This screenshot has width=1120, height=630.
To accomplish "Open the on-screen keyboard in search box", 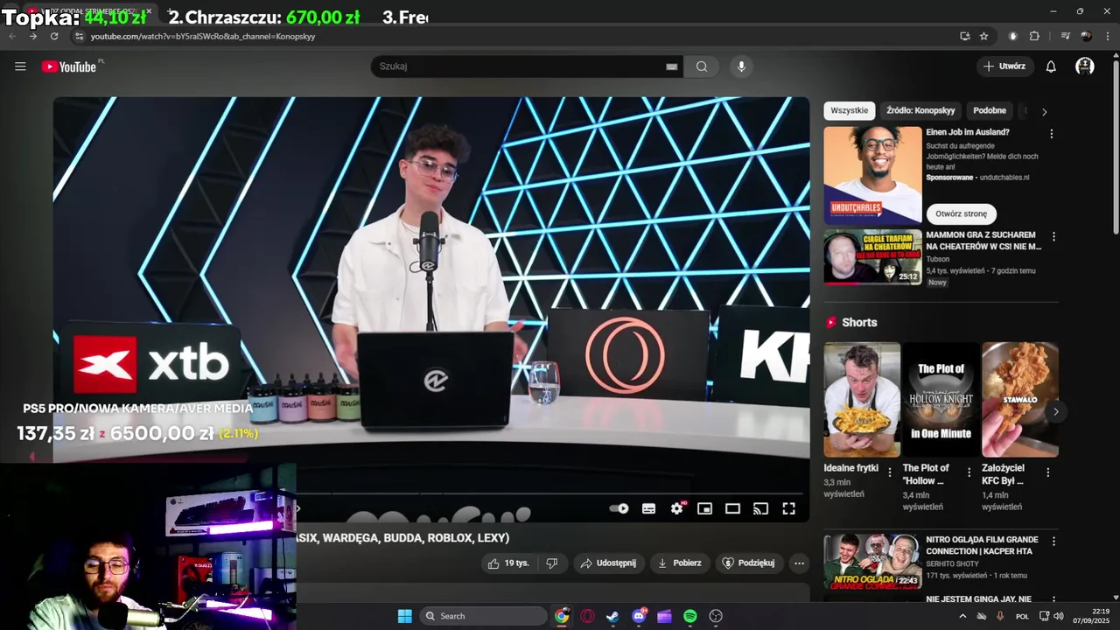I will coord(672,66).
